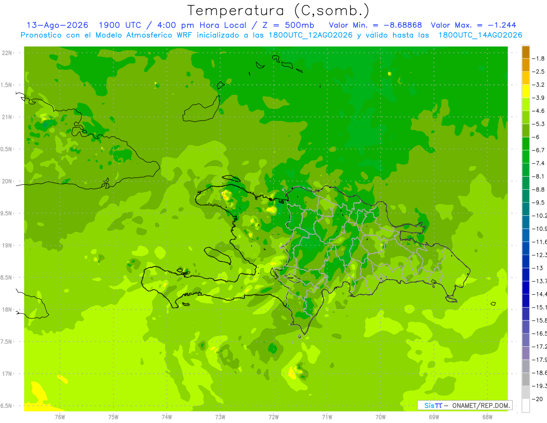Click the '-2.5' colorbar value
This screenshot has height=423, width=547.
point(538,72)
